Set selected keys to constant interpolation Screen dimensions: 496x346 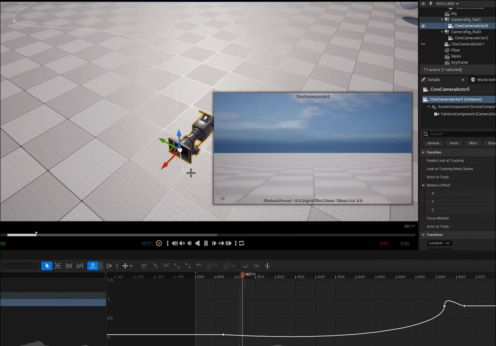pos(188,266)
